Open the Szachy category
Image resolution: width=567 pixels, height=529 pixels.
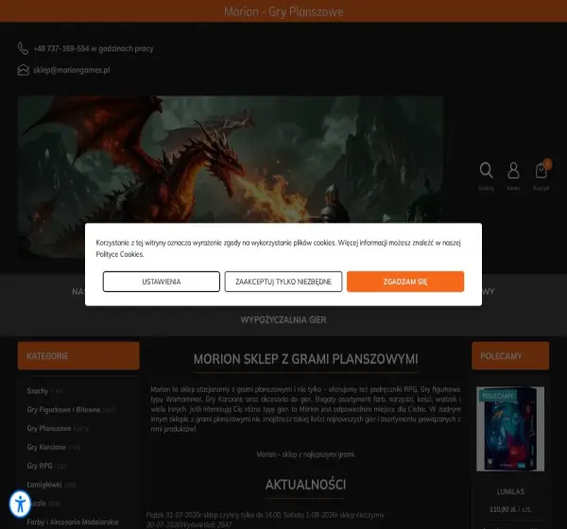coord(38,391)
